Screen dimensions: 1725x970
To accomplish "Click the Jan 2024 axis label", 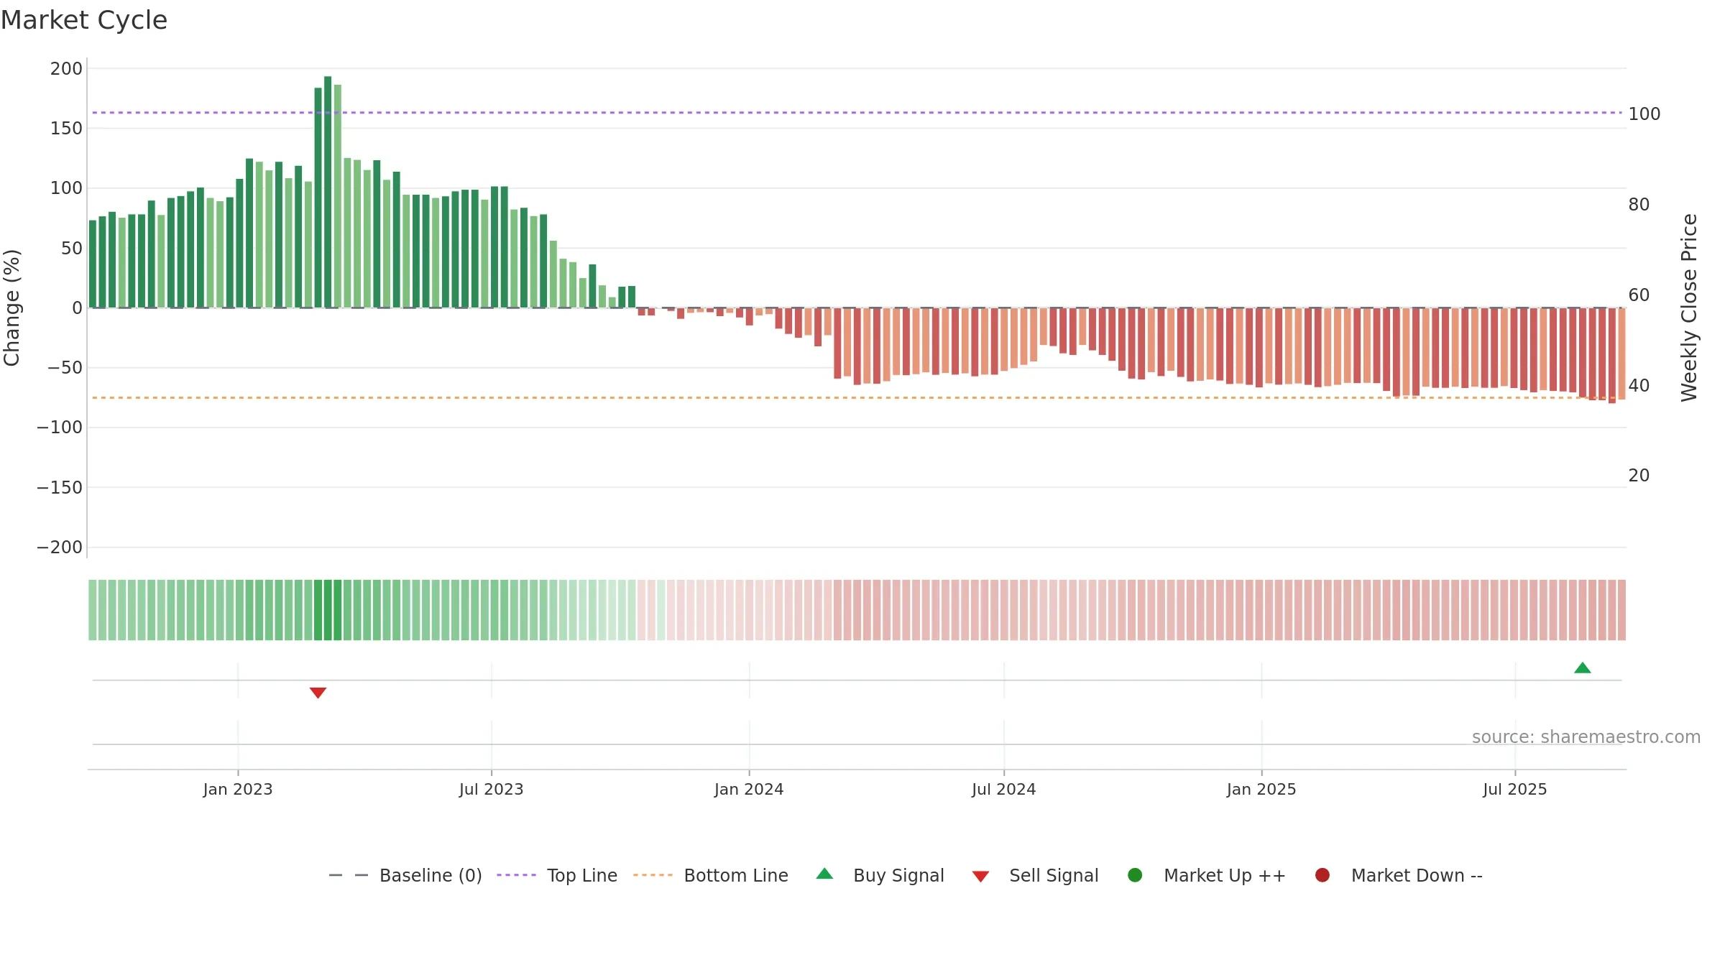I will click(x=749, y=789).
